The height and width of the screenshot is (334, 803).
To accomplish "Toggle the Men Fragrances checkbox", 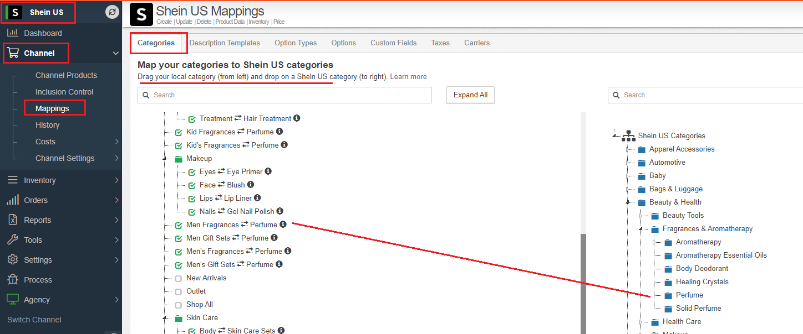I will point(179,225).
